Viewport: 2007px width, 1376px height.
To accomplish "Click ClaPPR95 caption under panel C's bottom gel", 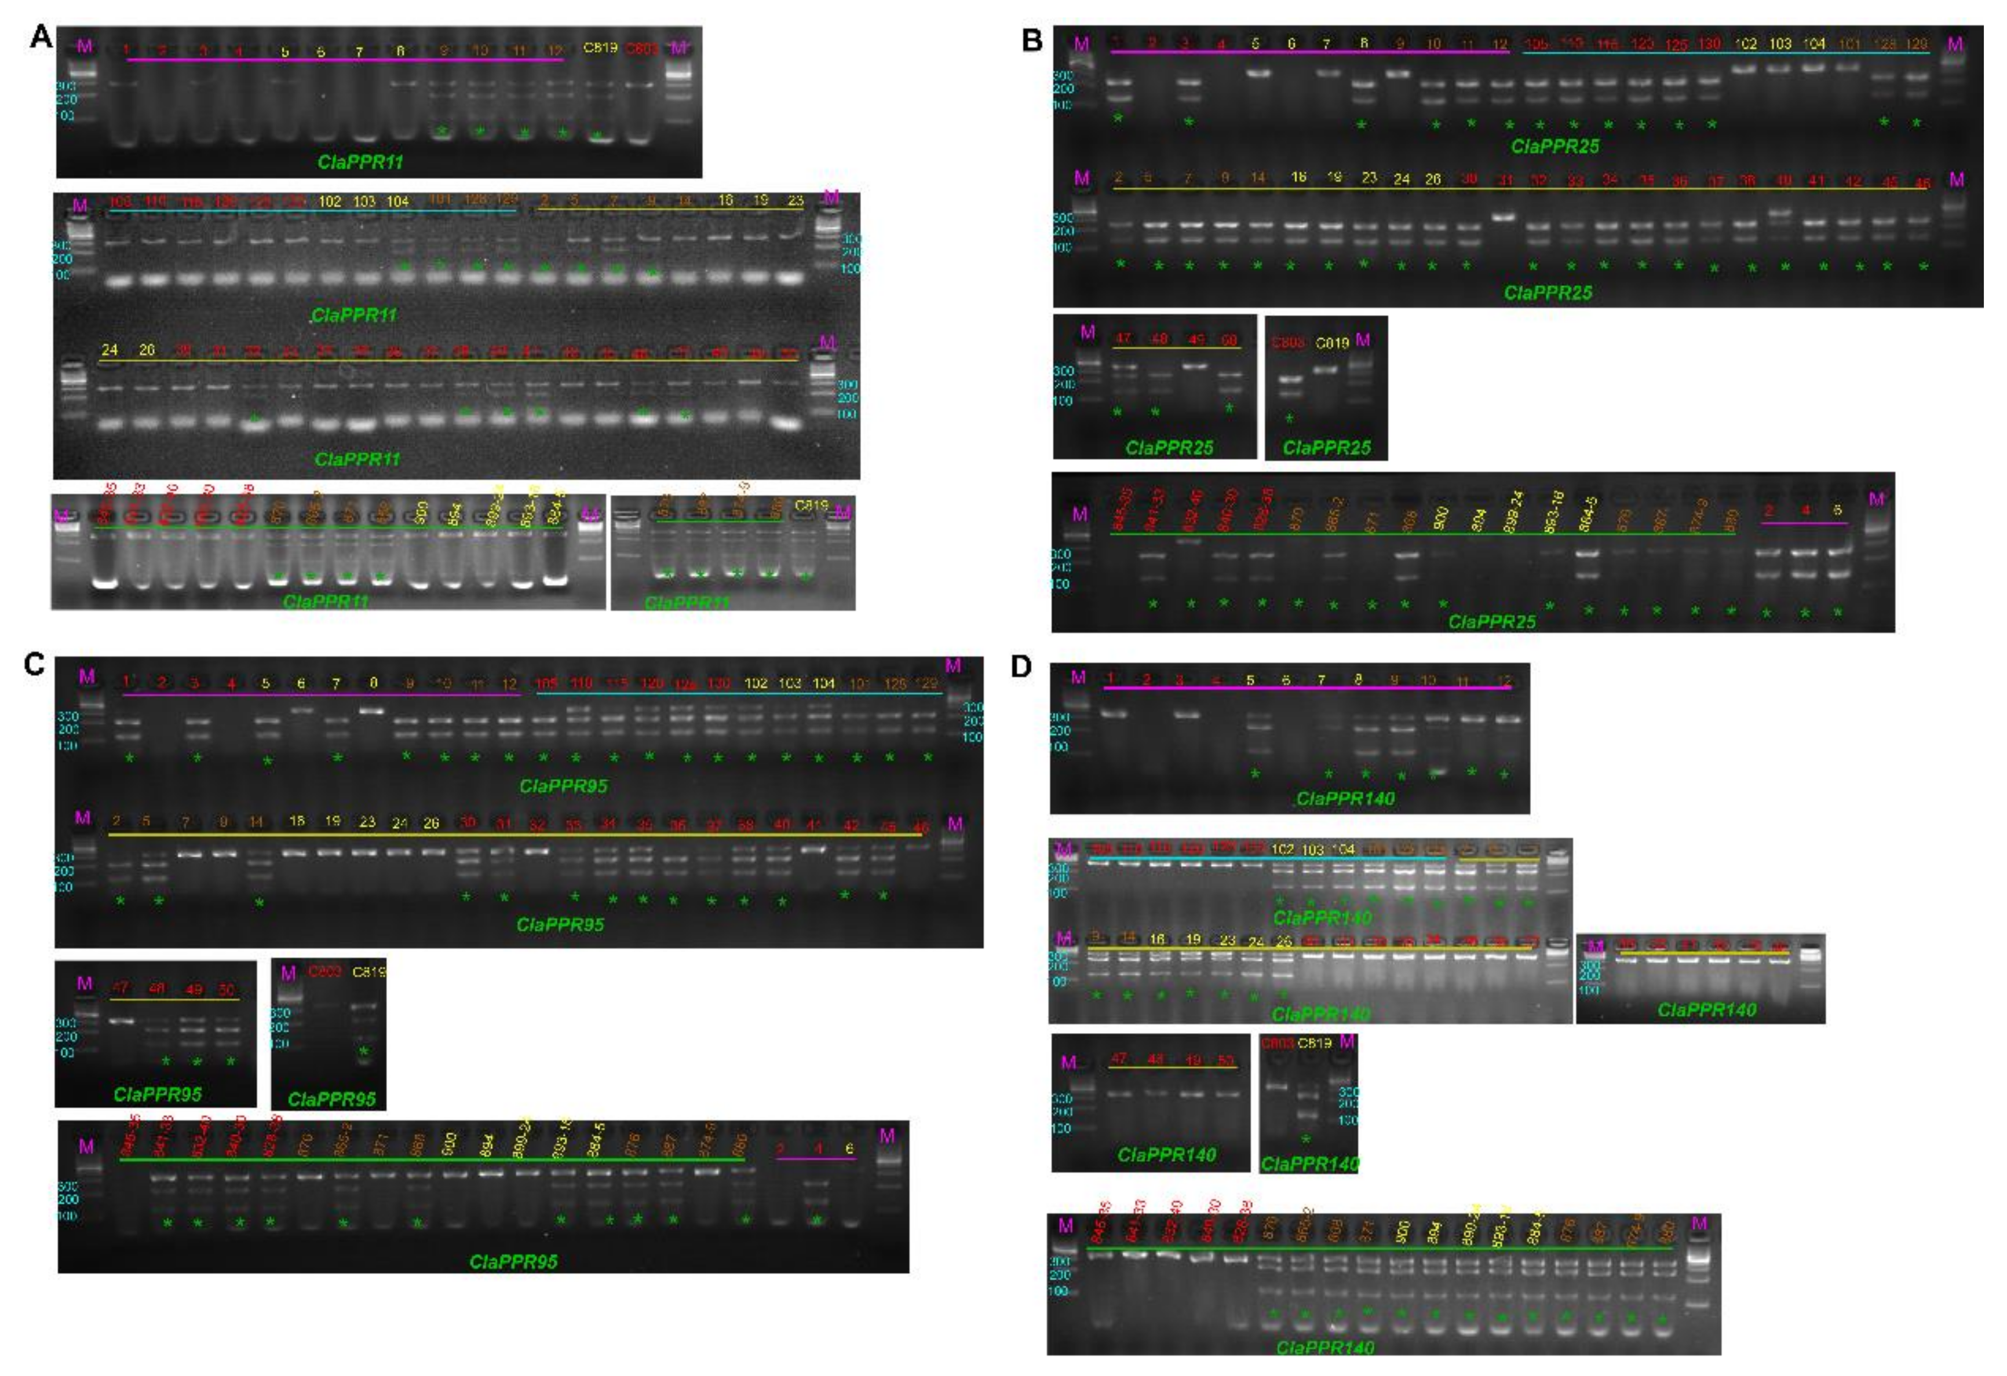I will pyautogui.click(x=513, y=1261).
